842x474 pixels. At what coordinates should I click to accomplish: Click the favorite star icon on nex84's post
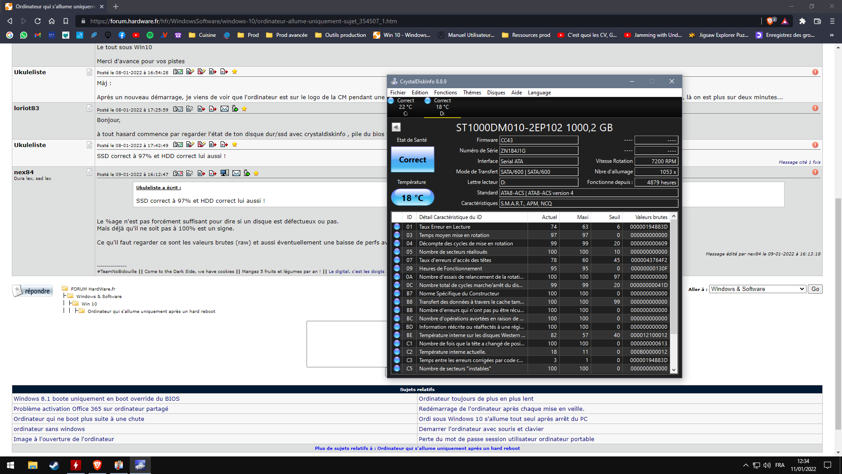[x=256, y=174]
